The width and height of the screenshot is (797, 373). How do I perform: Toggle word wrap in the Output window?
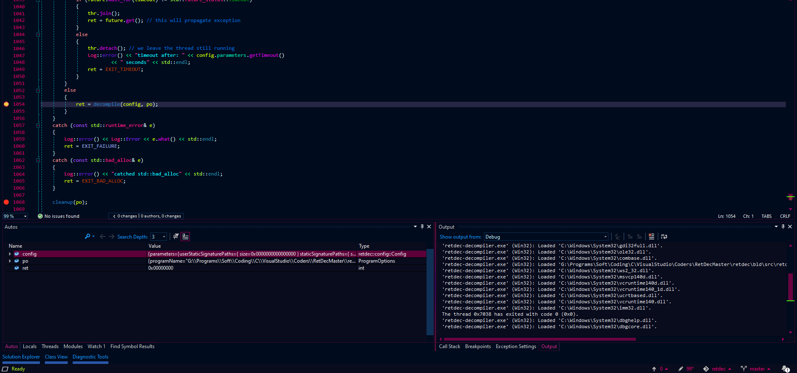point(664,236)
